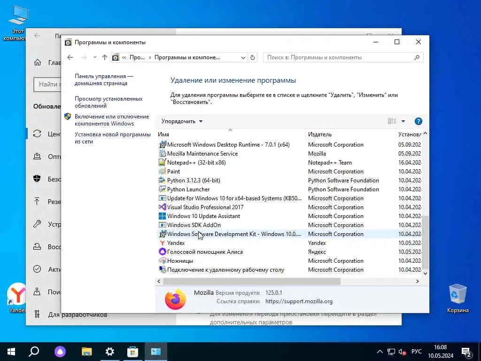Open the view options dropdown arrow
Screen dimensions: 481x361
[403, 121]
